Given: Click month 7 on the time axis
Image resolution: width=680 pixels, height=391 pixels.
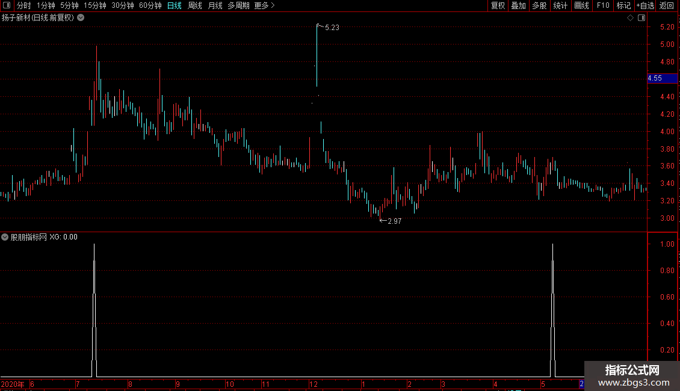Looking at the screenshot, I should (78, 384).
